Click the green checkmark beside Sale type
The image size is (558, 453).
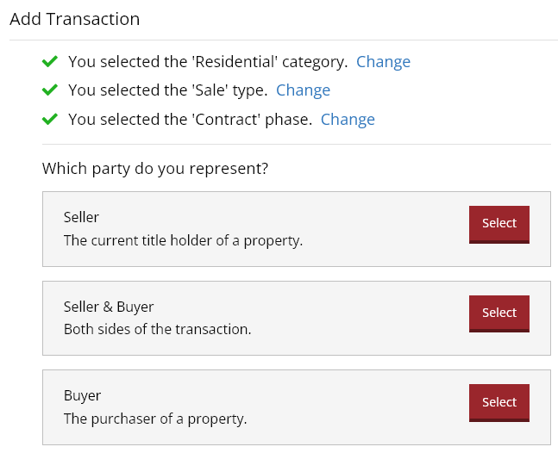[x=50, y=90]
